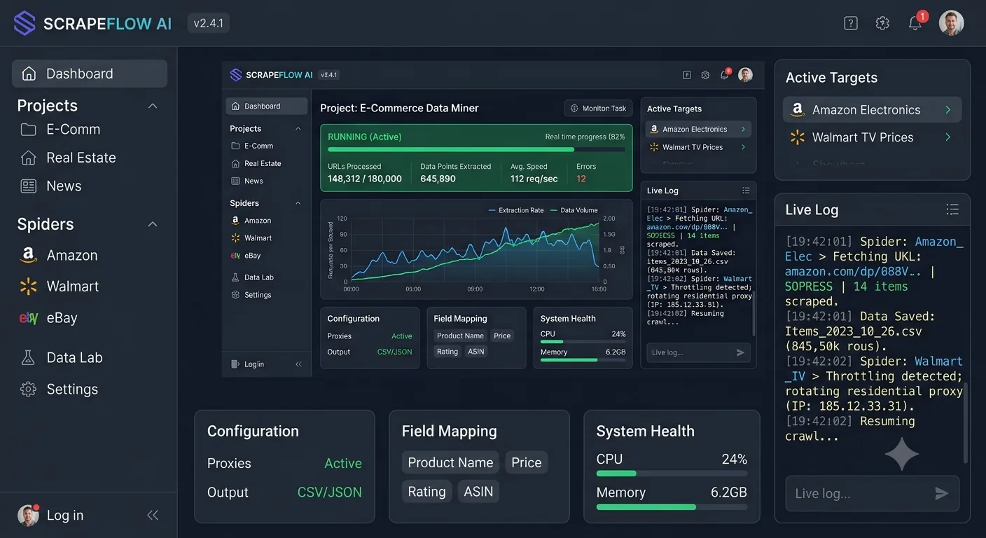Click Log in inside the embedded preview sidebar
The width and height of the screenshot is (986, 538).
click(x=248, y=364)
